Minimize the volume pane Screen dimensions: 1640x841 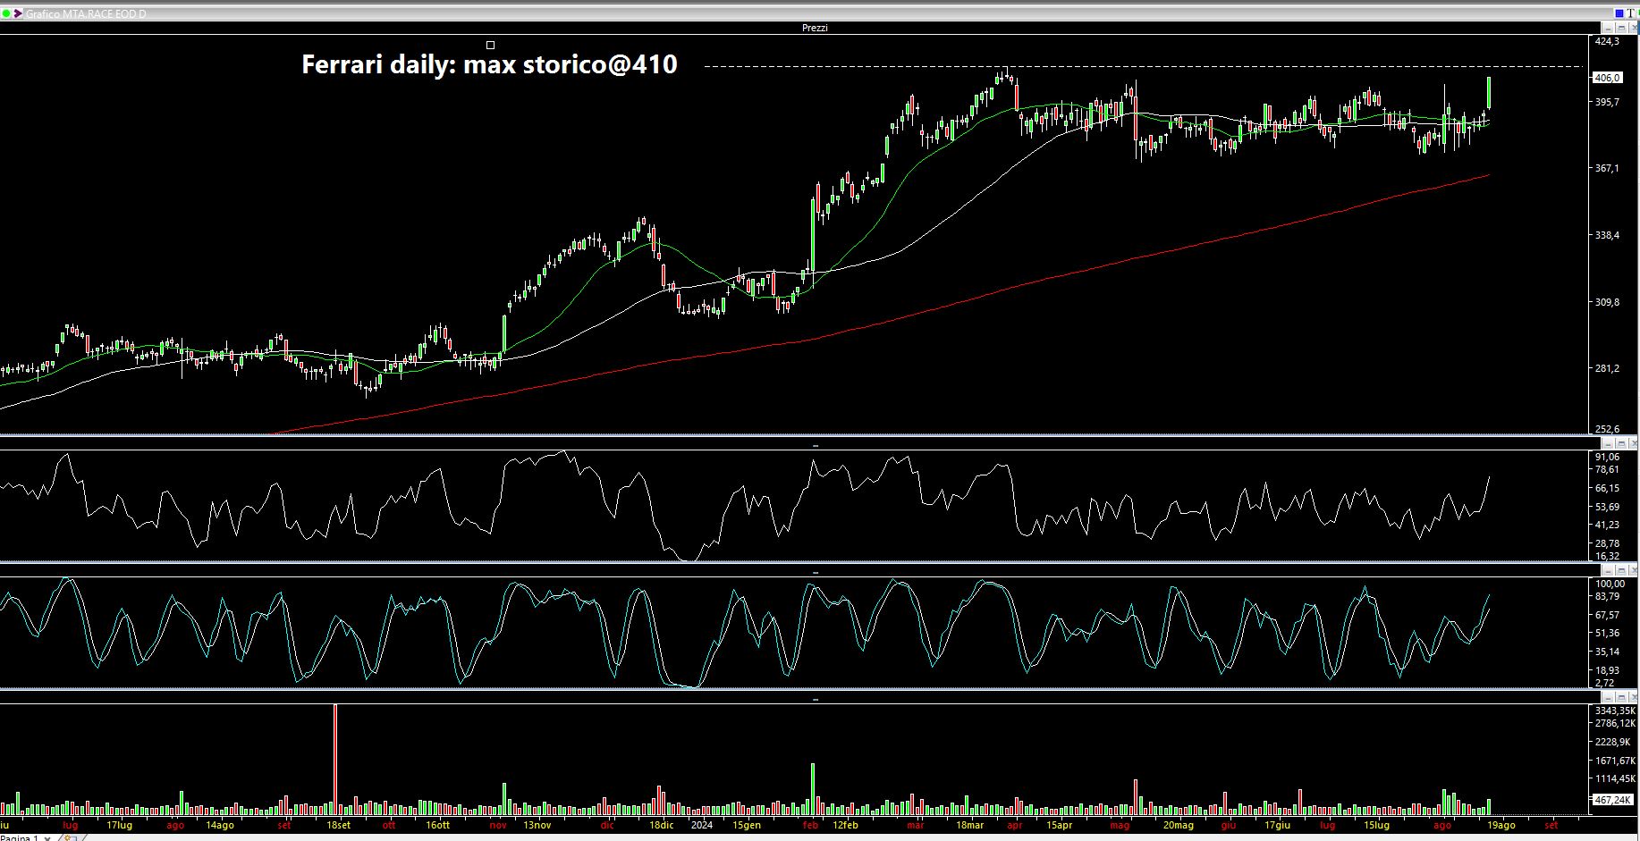[1608, 697]
